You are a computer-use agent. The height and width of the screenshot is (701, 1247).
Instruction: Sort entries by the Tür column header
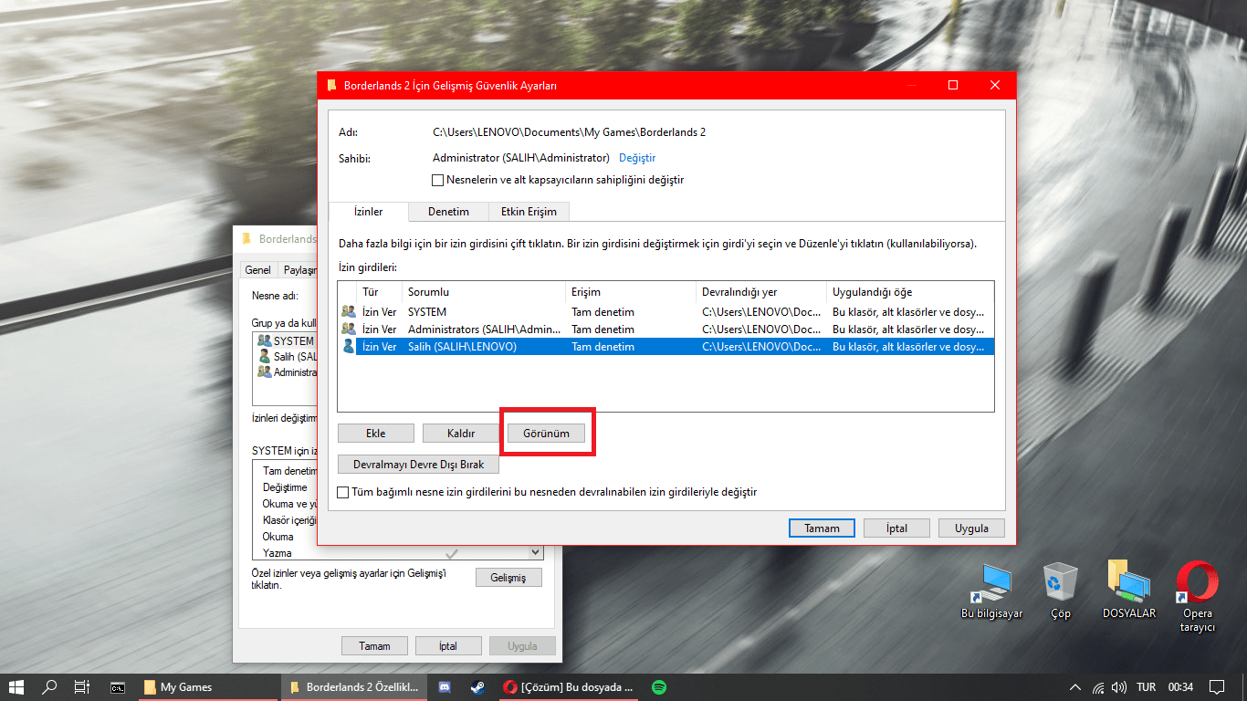(x=380, y=292)
